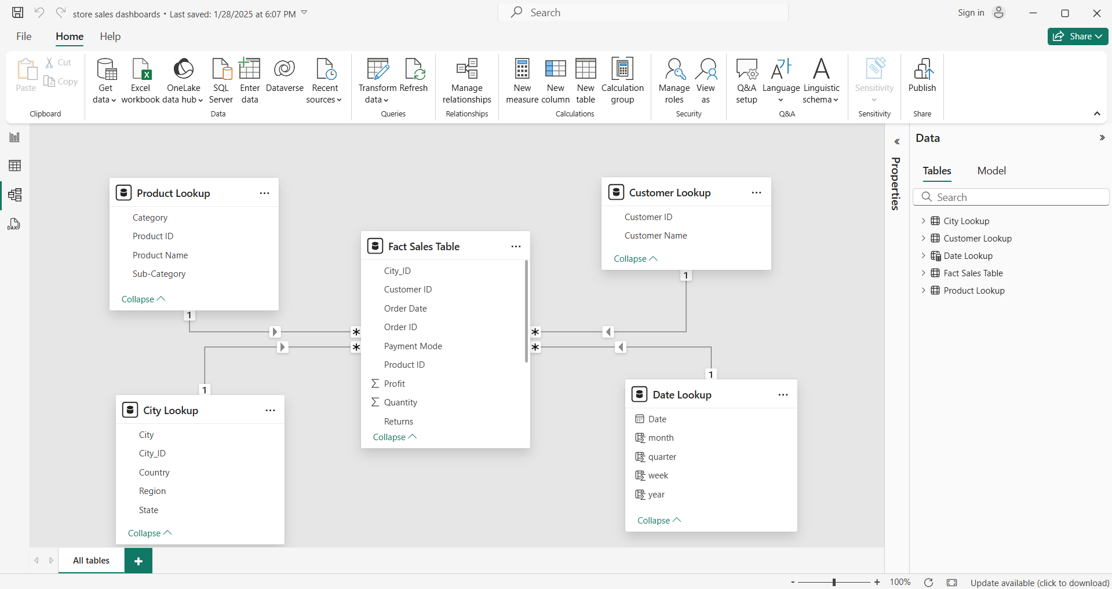Open Linguistic schema menu

[821, 81]
